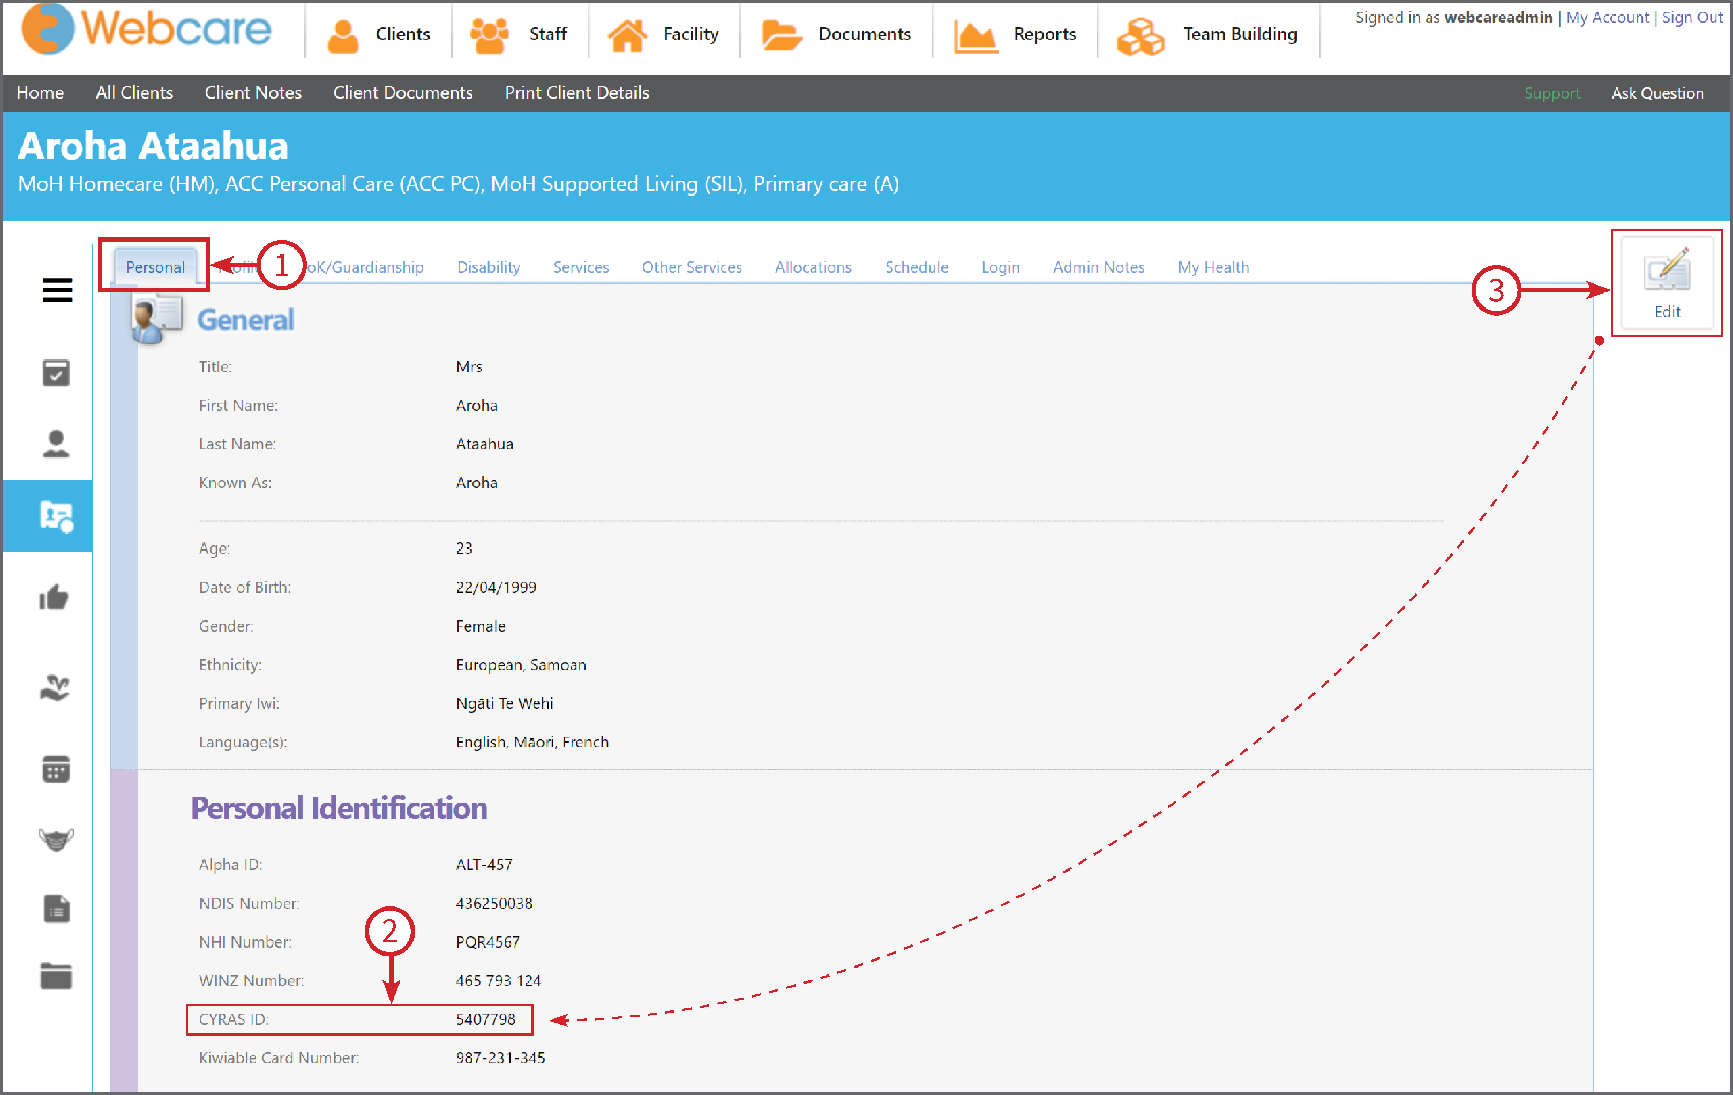Click Print Client Details in navbar

tap(576, 93)
